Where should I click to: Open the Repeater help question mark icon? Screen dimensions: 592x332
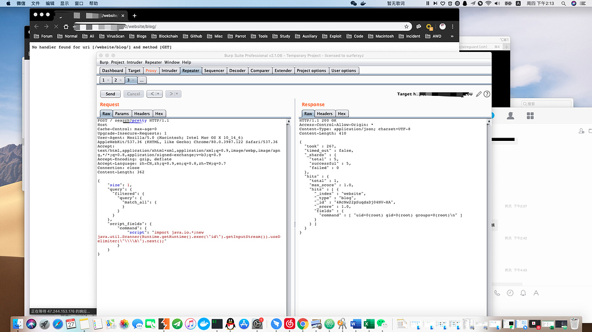click(487, 94)
